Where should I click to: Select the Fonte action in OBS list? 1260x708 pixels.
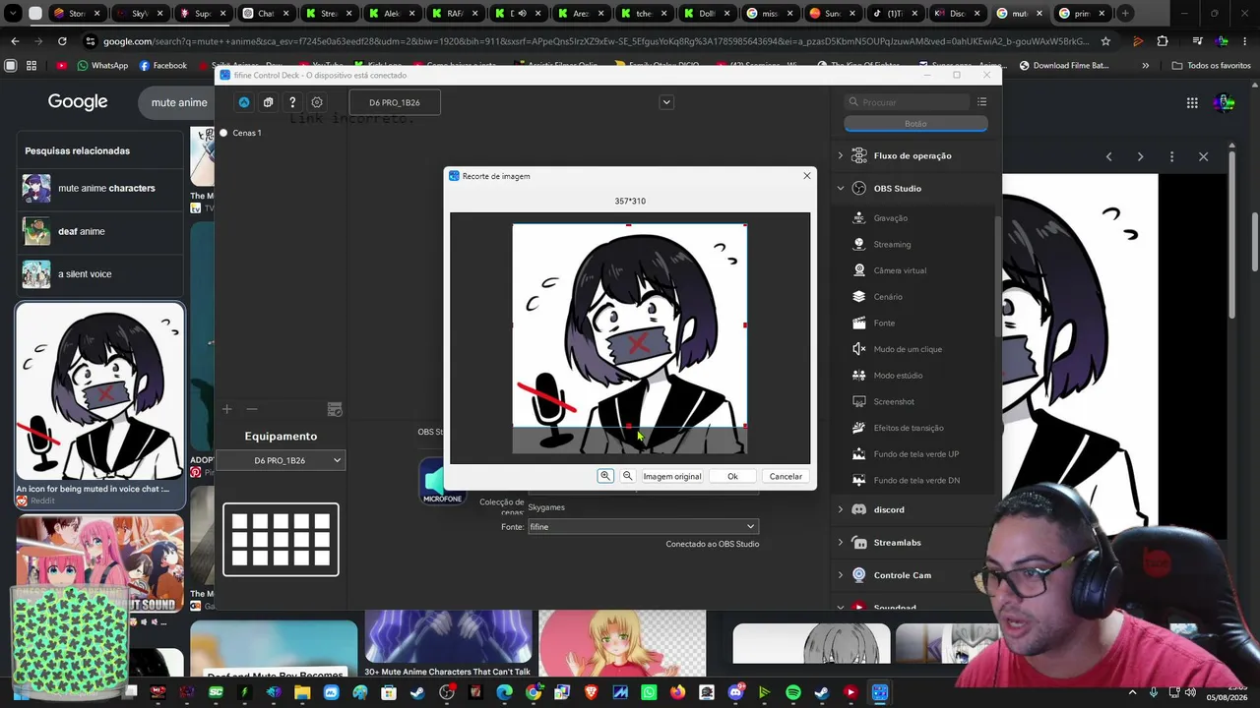pos(884,323)
